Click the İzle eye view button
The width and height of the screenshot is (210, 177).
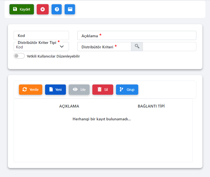(x=79, y=89)
